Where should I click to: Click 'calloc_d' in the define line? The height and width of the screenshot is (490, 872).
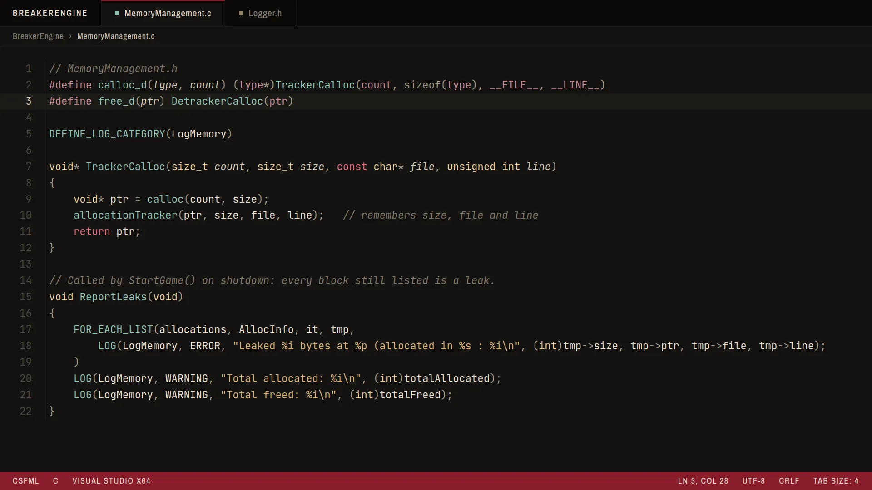point(122,85)
